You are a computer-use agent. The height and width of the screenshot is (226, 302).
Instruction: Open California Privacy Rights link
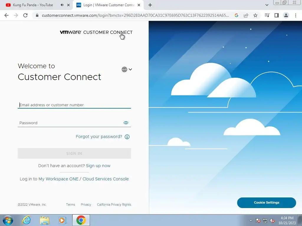coord(114,205)
